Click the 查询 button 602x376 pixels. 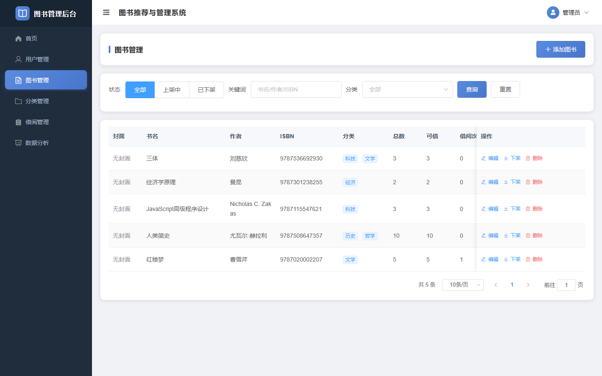(x=472, y=89)
